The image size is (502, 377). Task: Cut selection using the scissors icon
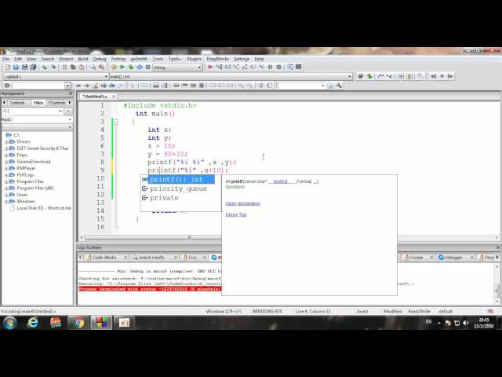click(64, 67)
